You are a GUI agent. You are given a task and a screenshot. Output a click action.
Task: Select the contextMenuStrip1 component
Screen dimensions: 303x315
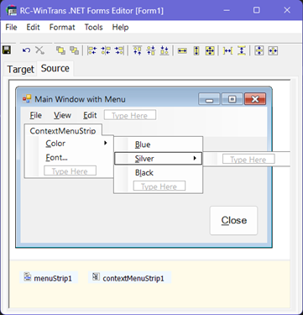click(x=129, y=278)
